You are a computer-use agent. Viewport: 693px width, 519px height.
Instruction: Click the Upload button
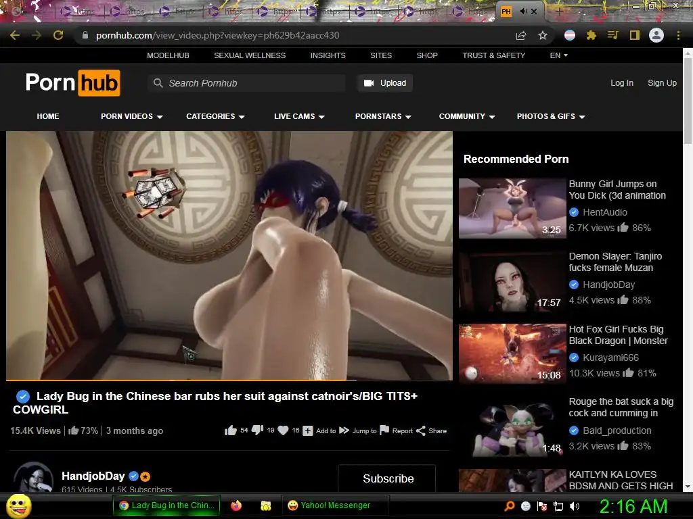pyautogui.click(x=385, y=83)
